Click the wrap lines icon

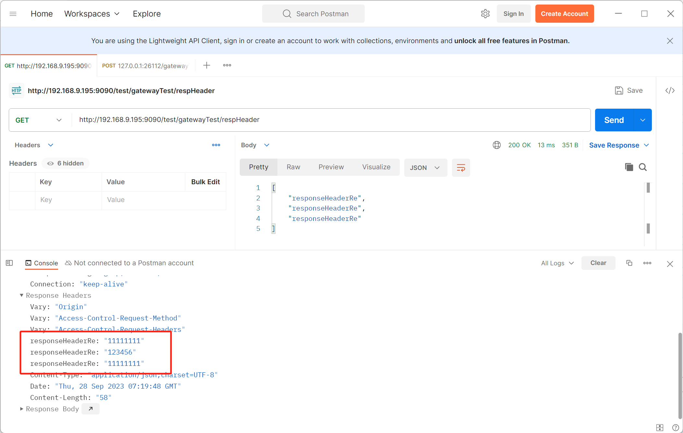coord(461,167)
